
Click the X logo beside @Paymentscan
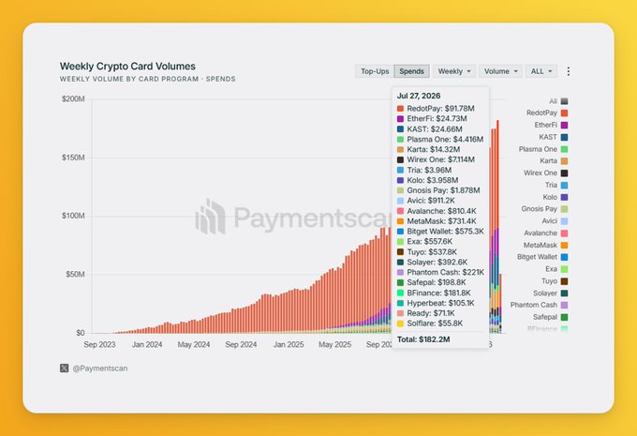65,368
